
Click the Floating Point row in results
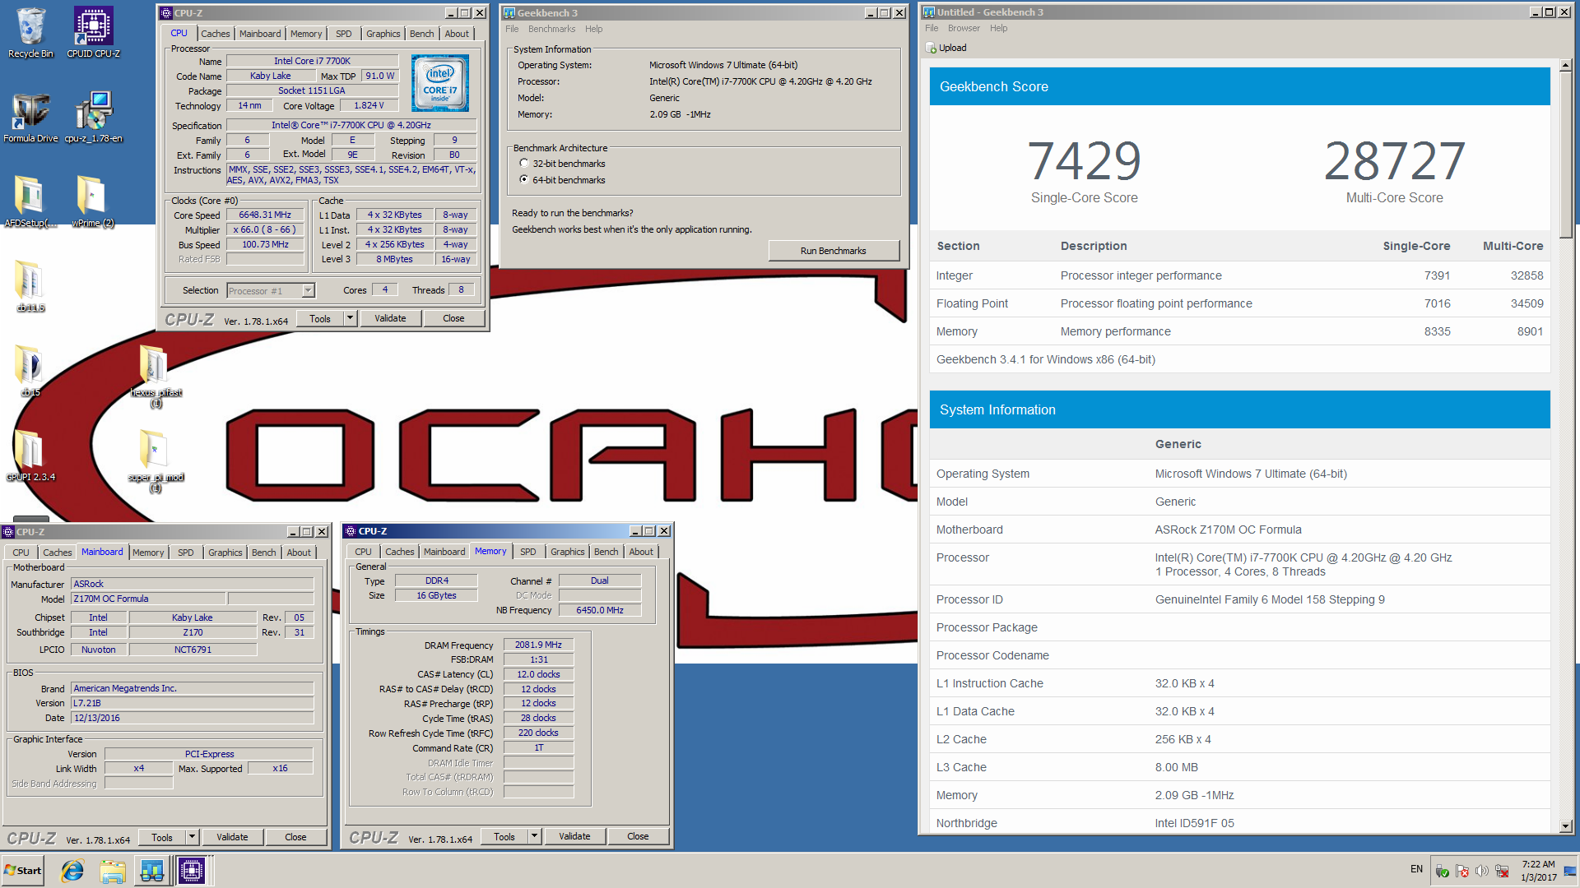pos(1240,303)
